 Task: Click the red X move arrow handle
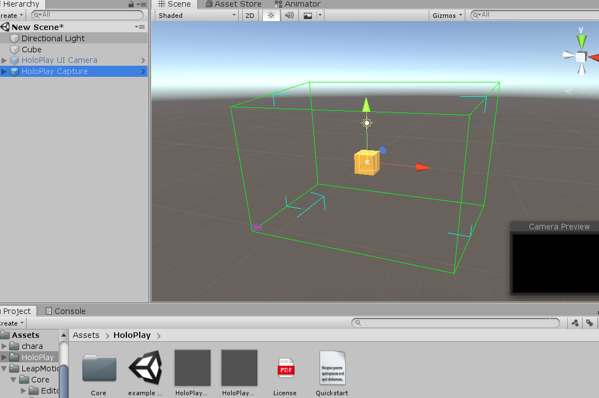click(x=422, y=167)
